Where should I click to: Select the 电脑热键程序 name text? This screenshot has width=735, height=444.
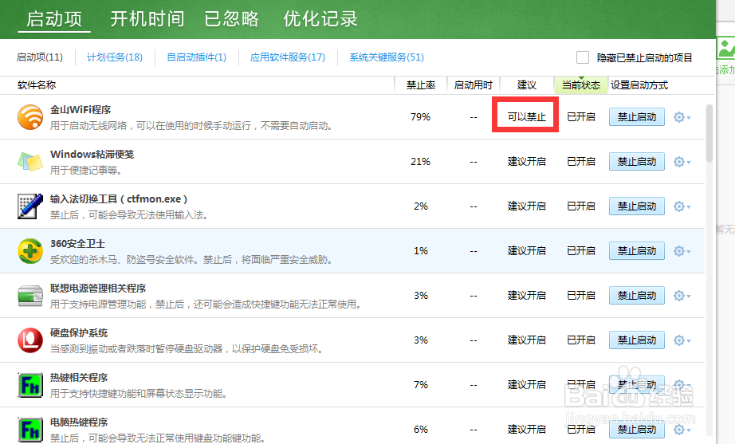[79, 422]
